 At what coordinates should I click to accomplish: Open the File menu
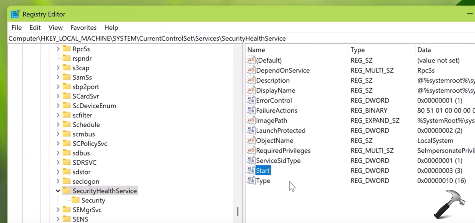click(x=16, y=27)
